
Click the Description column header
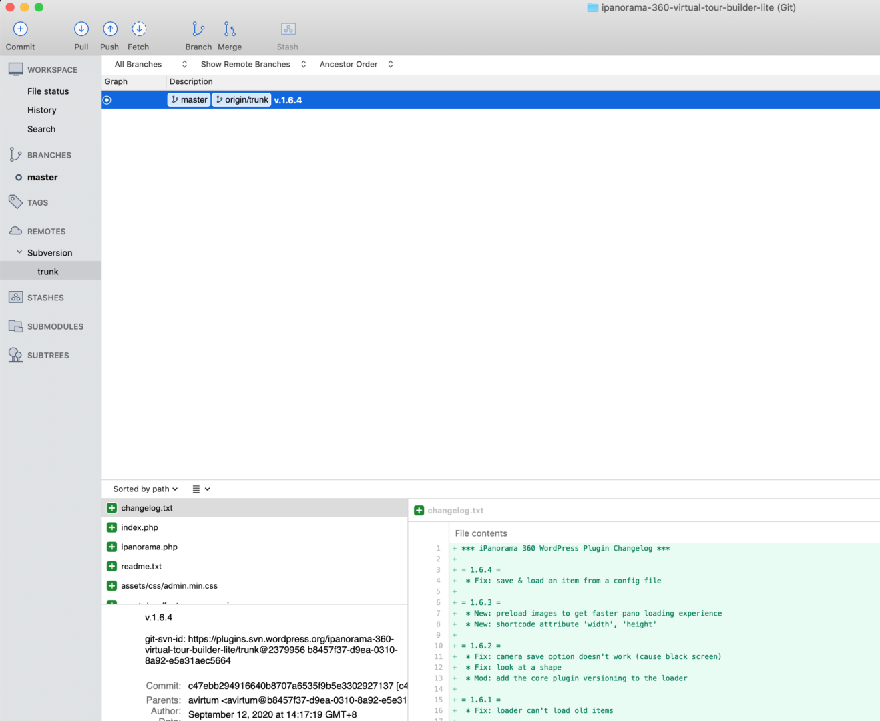coord(191,81)
